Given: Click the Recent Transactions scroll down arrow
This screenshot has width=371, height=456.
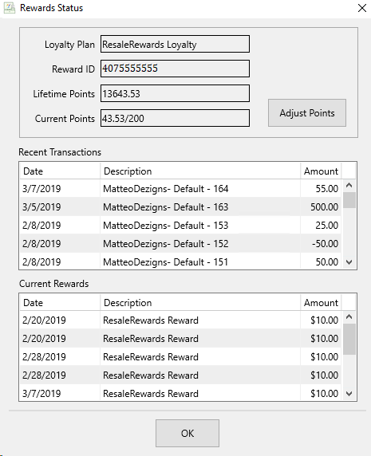Looking at the screenshot, I should pyautogui.click(x=349, y=262).
